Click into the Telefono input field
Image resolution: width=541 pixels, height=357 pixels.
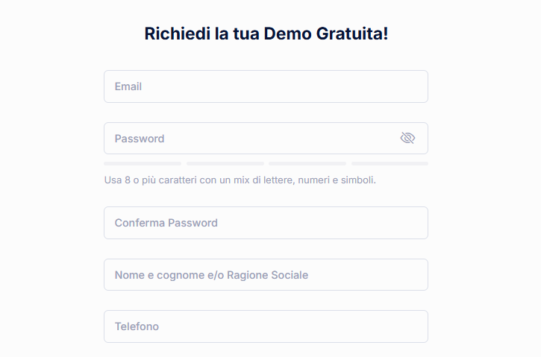pos(265,326)
